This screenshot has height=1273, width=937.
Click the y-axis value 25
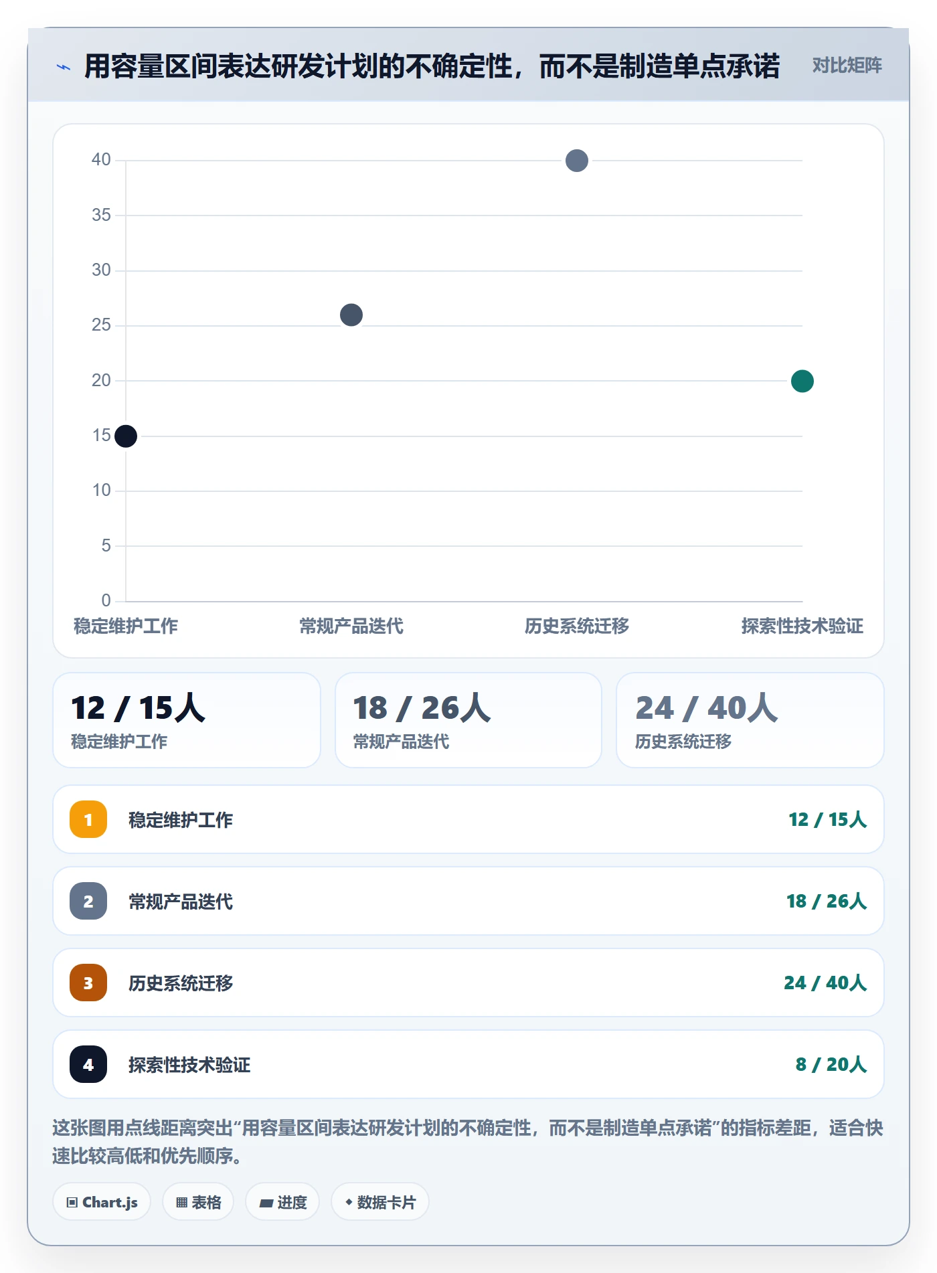point(101,325)
